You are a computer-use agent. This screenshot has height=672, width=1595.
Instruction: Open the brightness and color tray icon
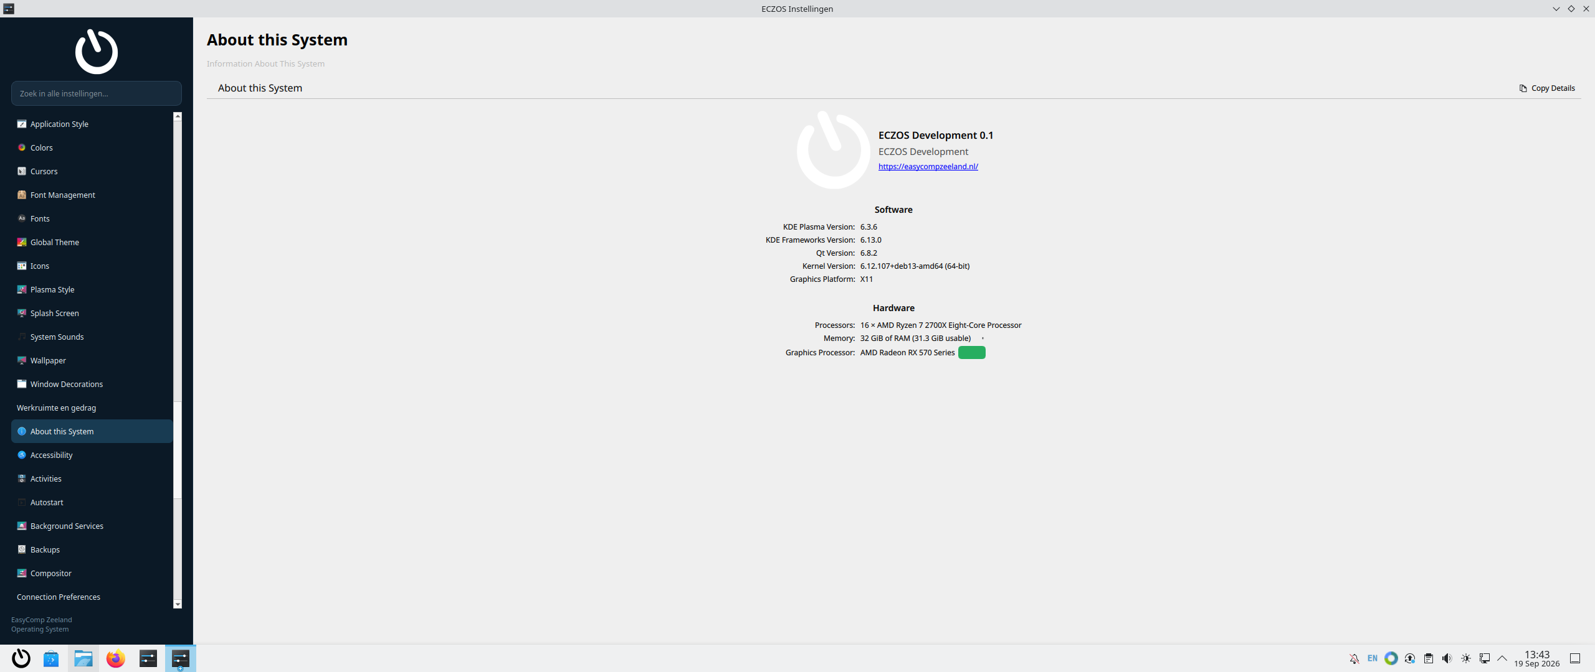point(1466,658)
